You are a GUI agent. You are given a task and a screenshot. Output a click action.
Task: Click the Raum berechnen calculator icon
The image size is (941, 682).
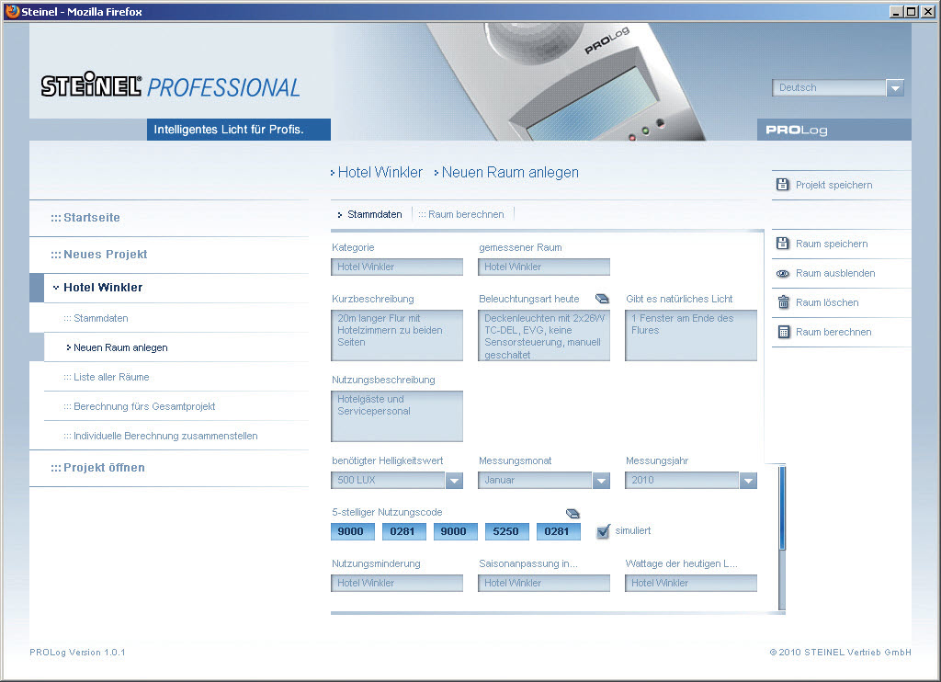(x=783, y=332)
